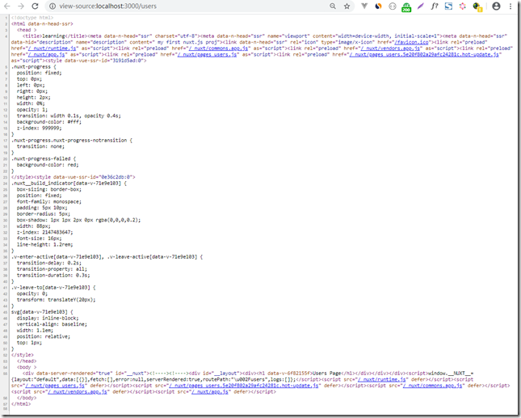Screen dimensions: 521x418
Task: Click the 'background-color: #fff;' line
Action: 48,122
